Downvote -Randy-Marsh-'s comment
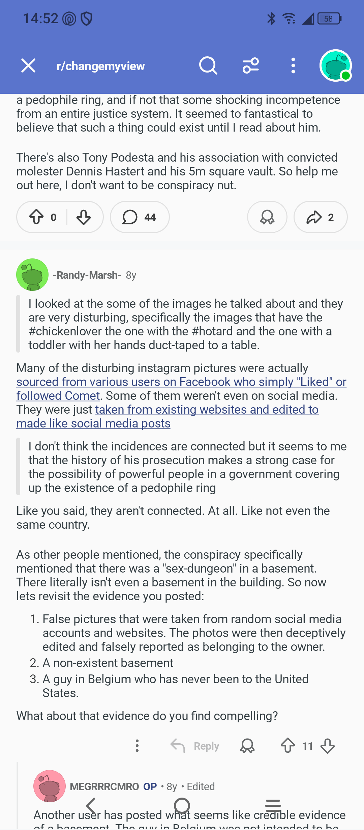This screenshot has width=364, height=830. pos(328,746)
